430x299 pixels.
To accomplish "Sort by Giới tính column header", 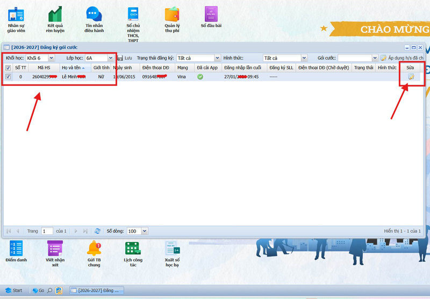I will 101,68.
